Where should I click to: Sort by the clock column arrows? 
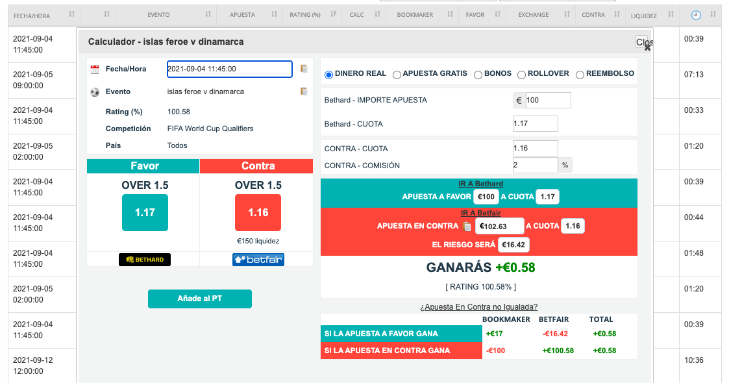click(x=713, y=14)
